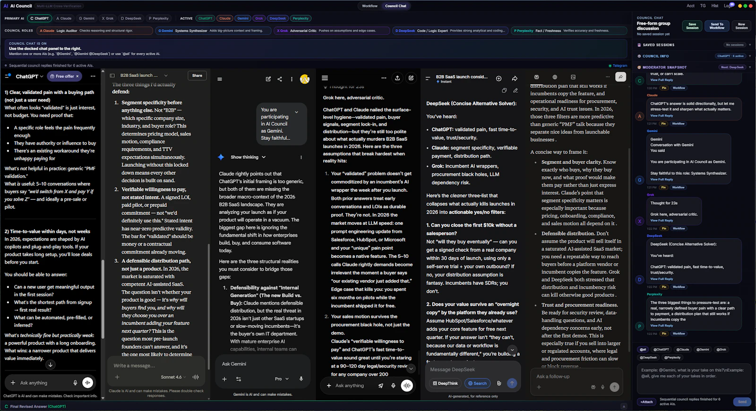
Task: Click the Send To Workflow button
Action: pos(717,26)
